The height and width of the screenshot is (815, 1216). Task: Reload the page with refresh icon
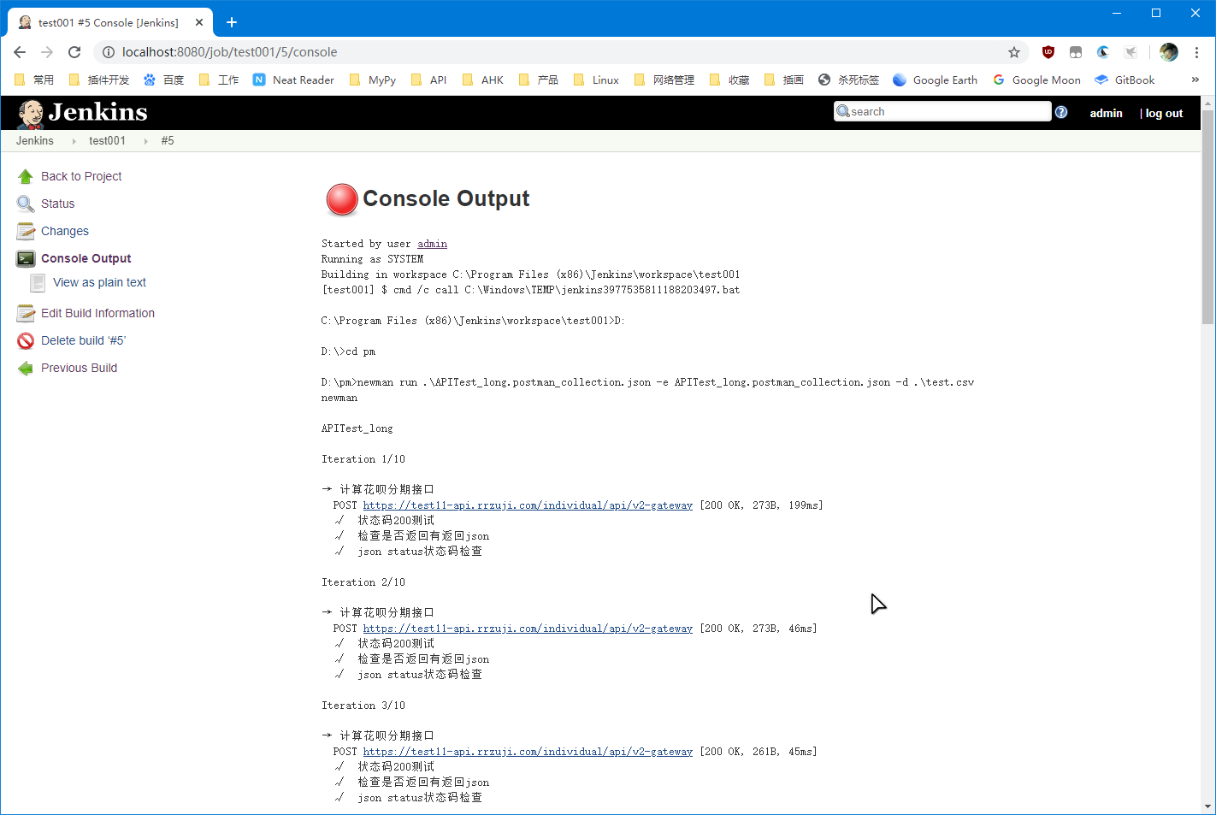[74, 52]
